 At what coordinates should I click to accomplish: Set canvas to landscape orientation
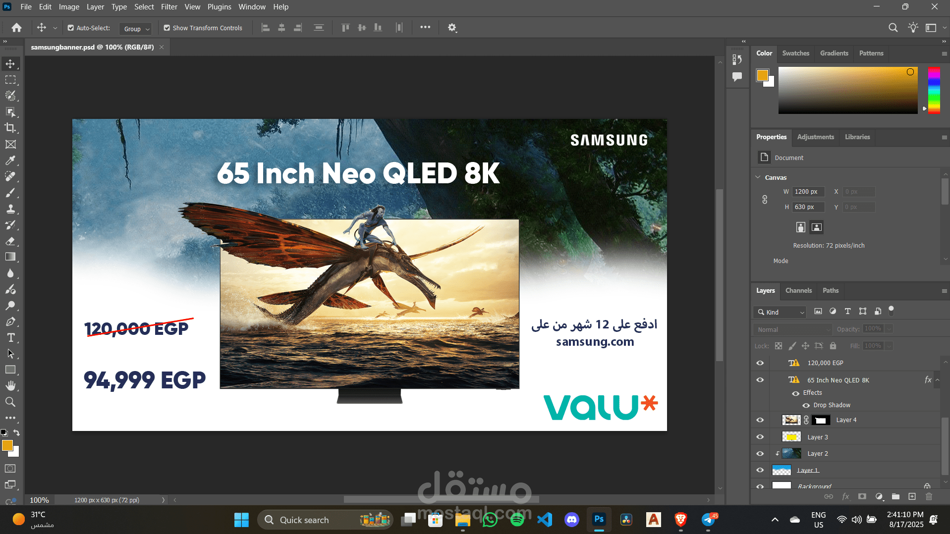pyautogui.click(x=816, y=227)
